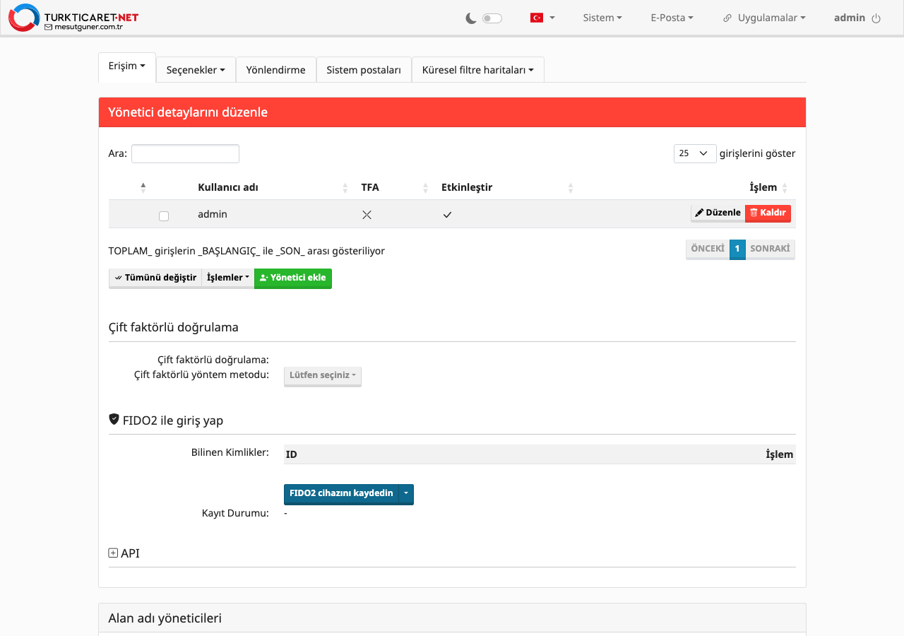The image size is (904, 636).
Task: Click the Çift faktörlü doğrulama heading
Action: [x=174, y=327]
